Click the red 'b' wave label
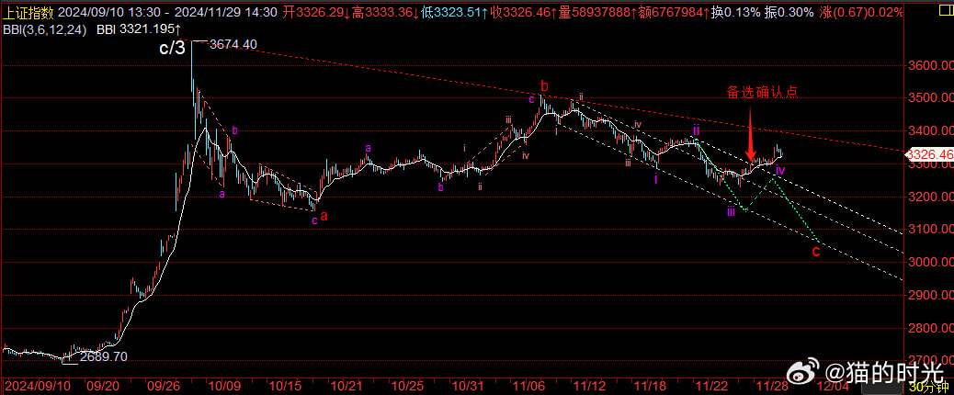The width and height of the screenshot is (954, 395). pyautogui.click(x=544, y=87)
